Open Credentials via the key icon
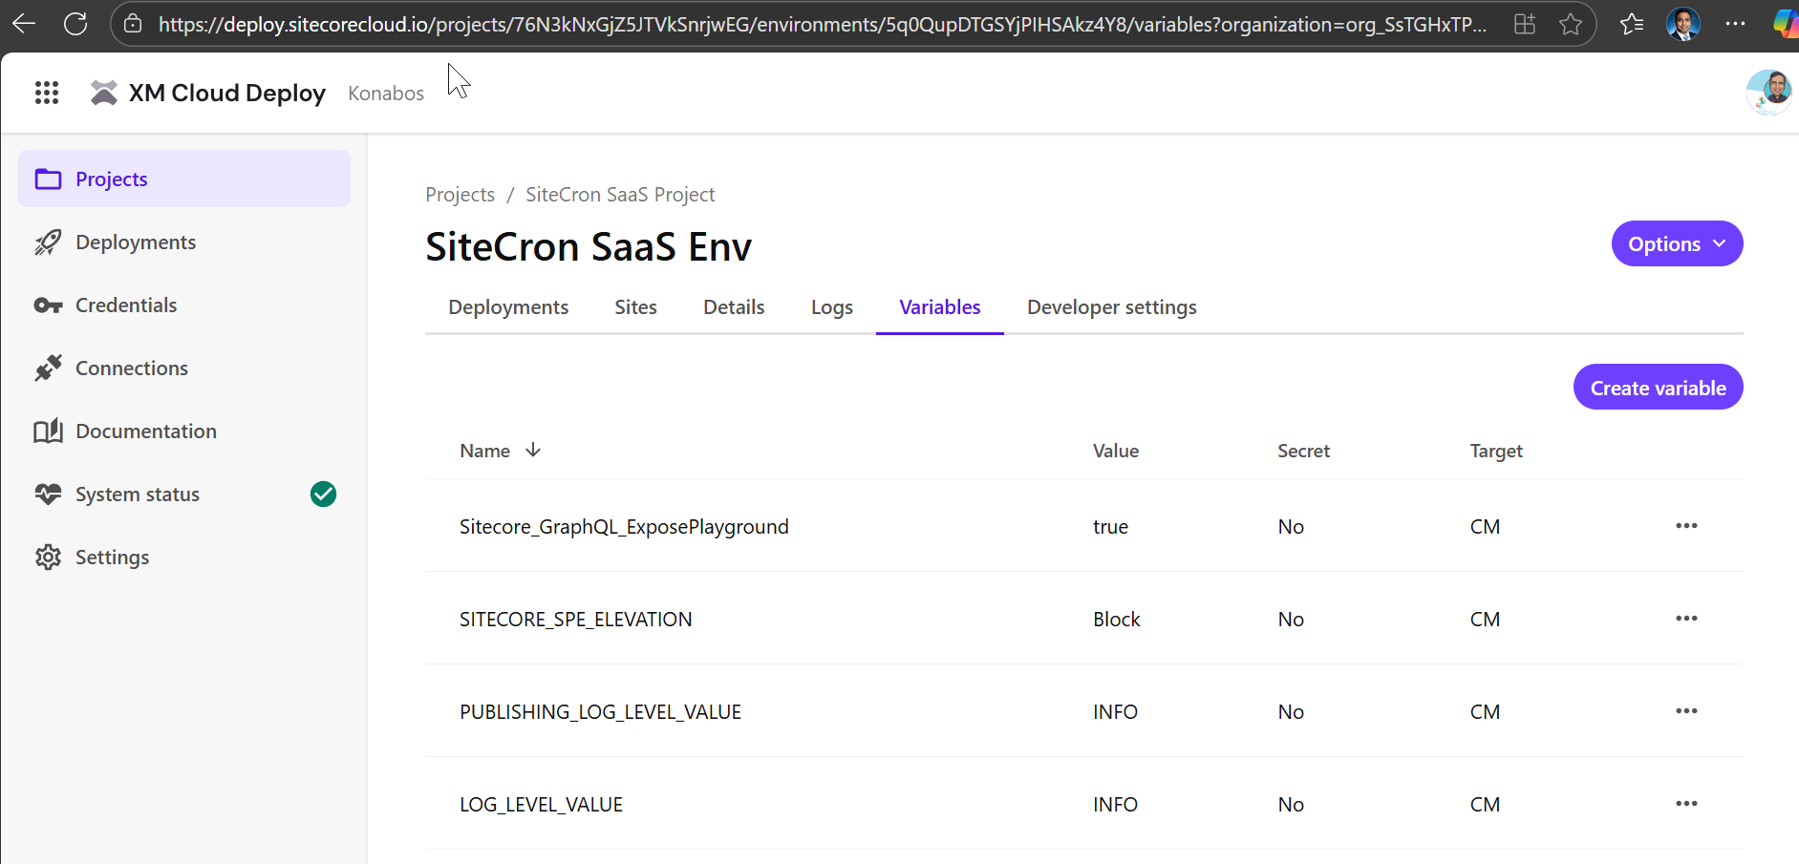Image resolution: width=1799 pixels, height=864 pixels. click(48, 306)
